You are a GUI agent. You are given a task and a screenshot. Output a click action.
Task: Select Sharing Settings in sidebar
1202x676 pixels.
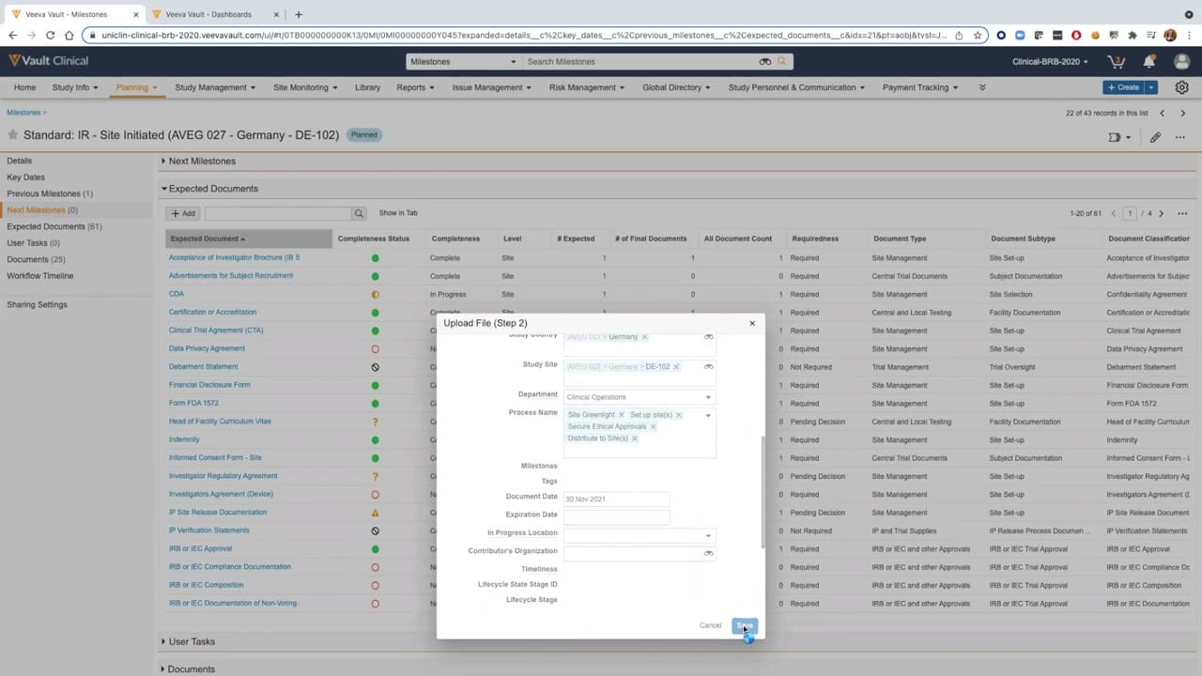pos(37,305)
